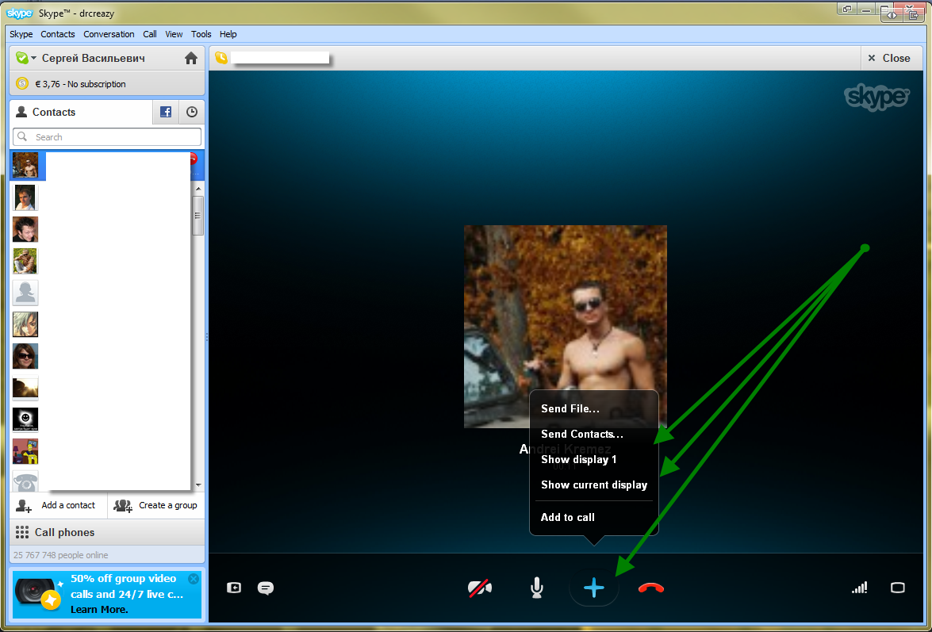Show recent conversations clock icon
The image size is (932, 632).
click(191, 112)
